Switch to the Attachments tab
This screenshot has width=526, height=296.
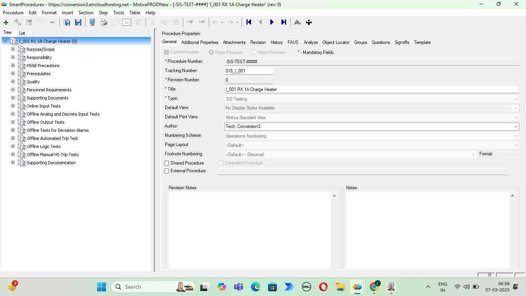pos(234,42)
